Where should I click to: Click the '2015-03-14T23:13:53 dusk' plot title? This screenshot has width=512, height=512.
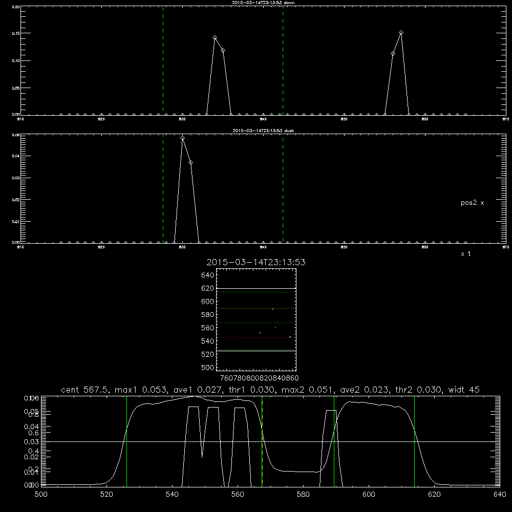click(263, 131)
